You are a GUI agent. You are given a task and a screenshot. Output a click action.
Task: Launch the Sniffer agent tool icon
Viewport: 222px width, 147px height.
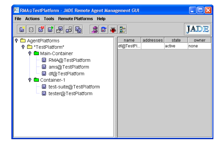tap(94, 30)
